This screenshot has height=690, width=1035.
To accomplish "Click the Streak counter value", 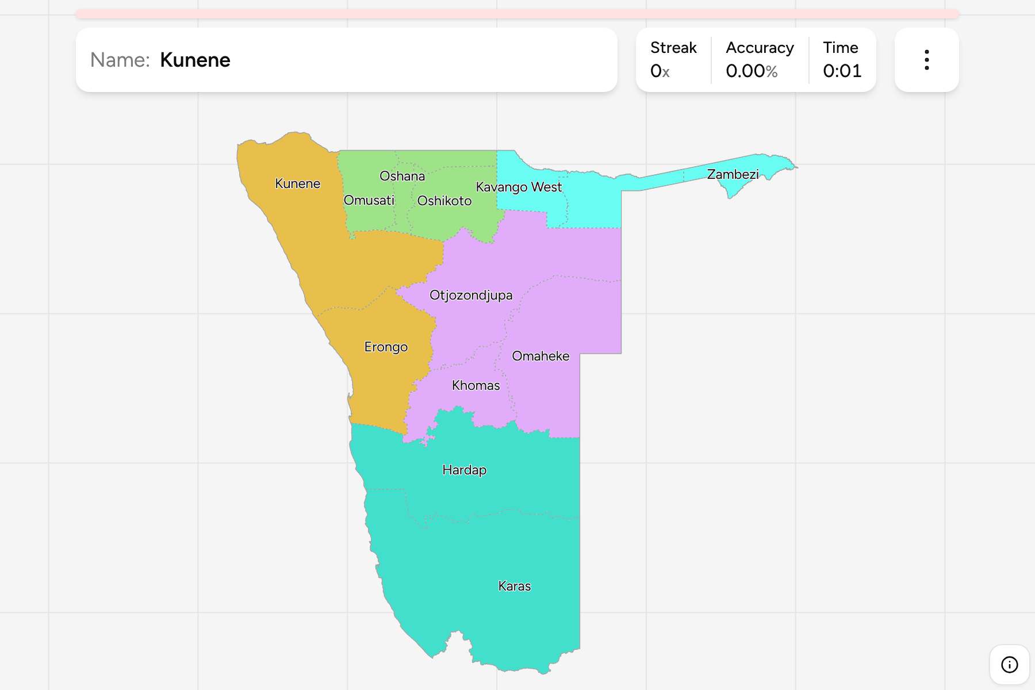I will (660, 71).
